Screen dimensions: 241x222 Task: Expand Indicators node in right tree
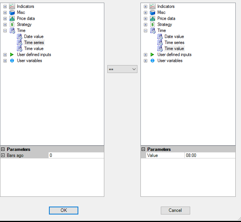point(146,7)
